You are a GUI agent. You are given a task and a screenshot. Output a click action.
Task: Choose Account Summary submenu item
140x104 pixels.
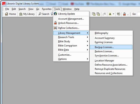click(111, 38)
